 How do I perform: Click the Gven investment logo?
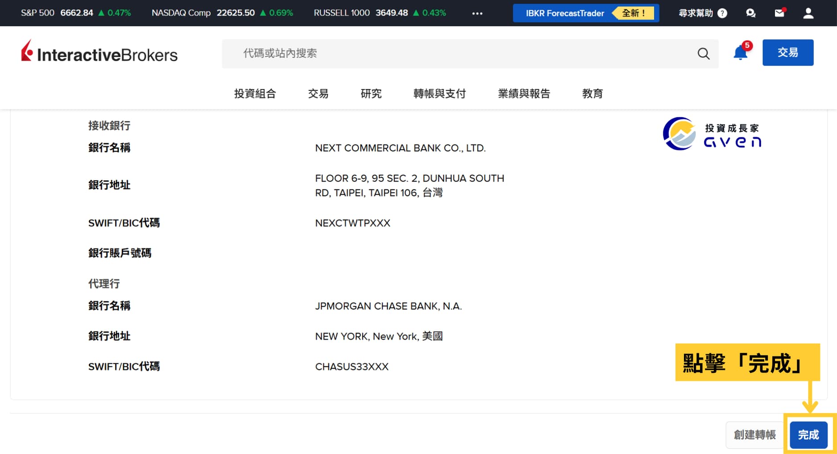tap(712, 134)
